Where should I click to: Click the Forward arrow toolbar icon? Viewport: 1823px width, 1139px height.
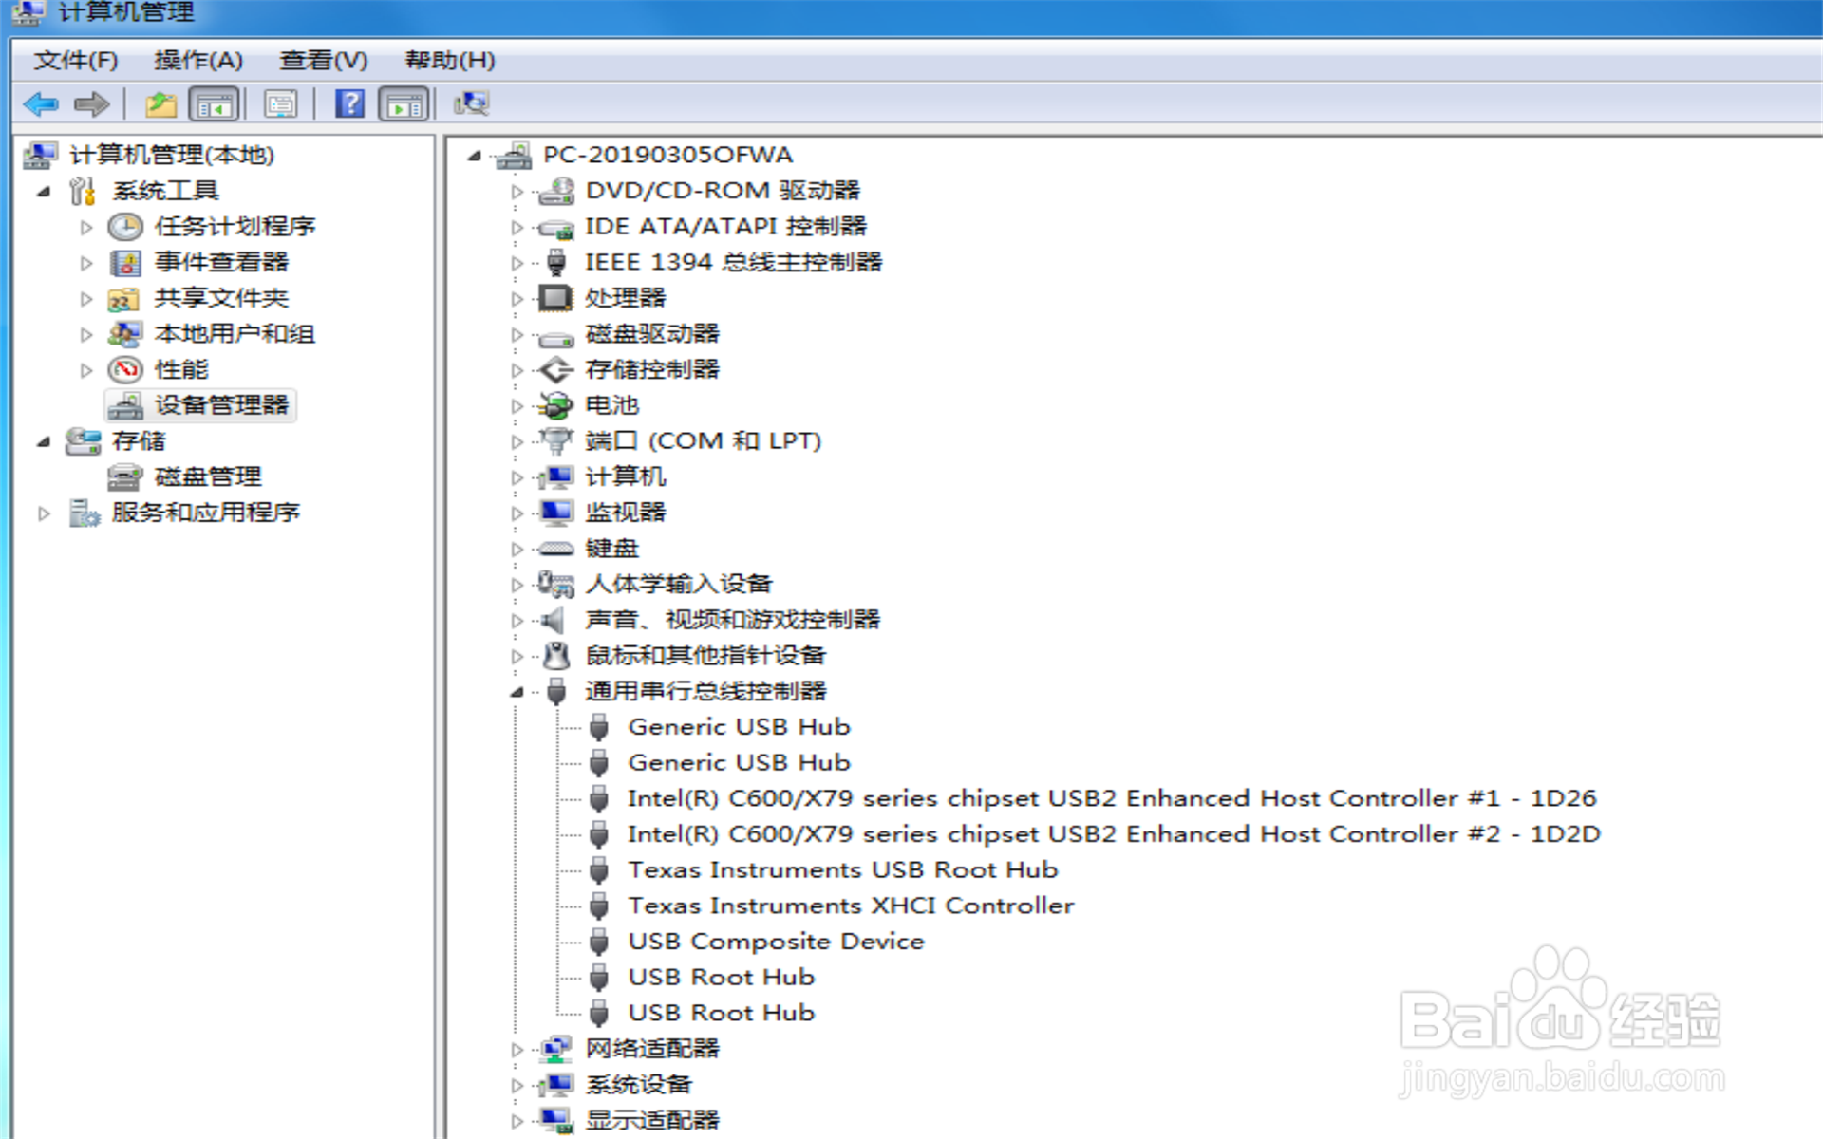pyautogui.click(x=92, y=103)
